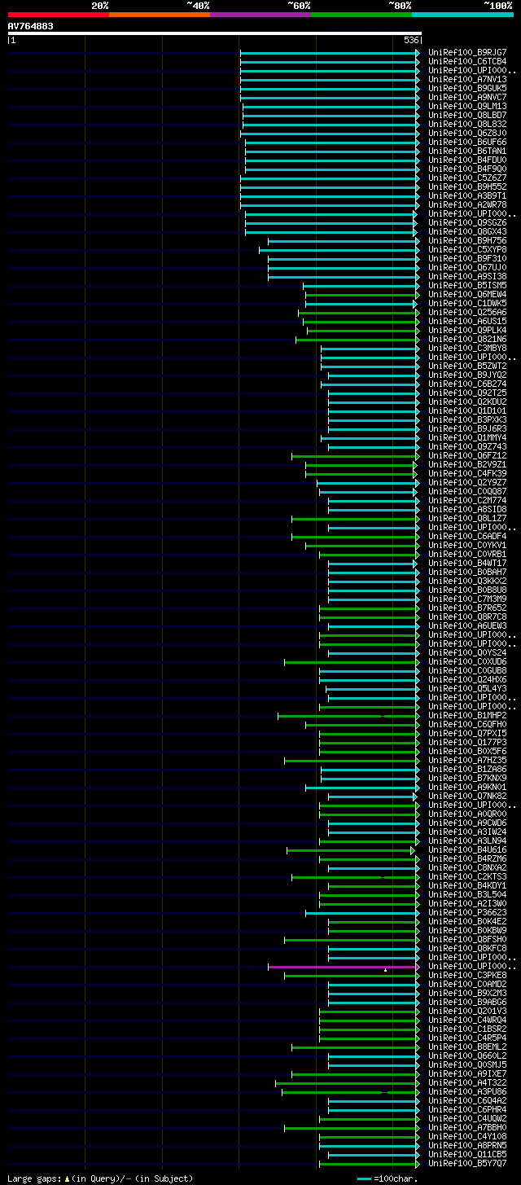
Task: Select the UniRef100_C2M774 entry
Action: point(467,500)
